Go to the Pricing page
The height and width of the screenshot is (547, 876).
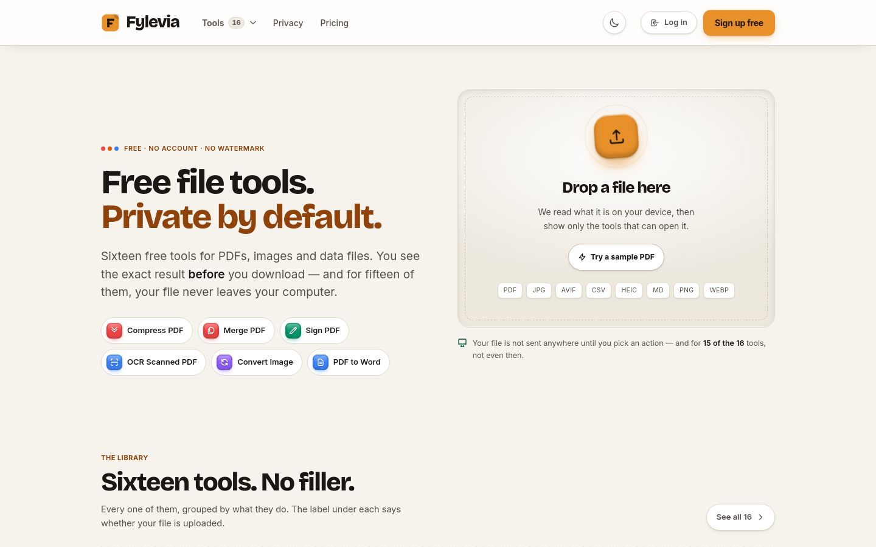335,23
